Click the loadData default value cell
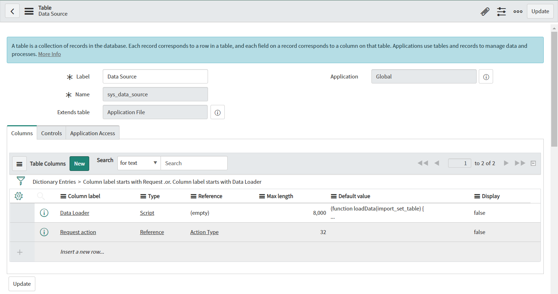This screenshot has width=558, height=294. (399, 213)
